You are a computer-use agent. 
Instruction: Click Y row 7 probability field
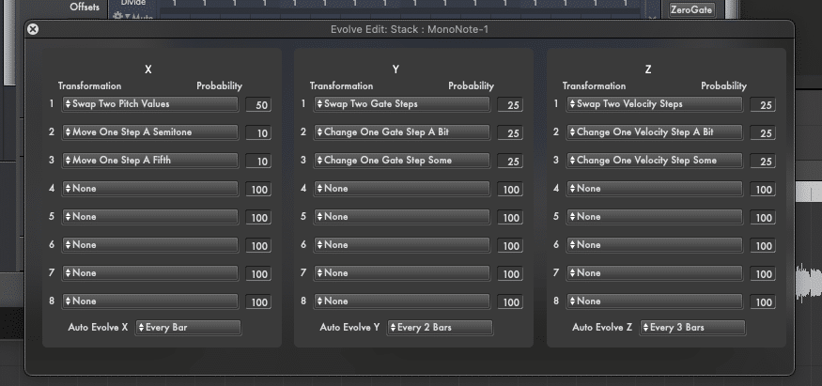pos(510,274)
